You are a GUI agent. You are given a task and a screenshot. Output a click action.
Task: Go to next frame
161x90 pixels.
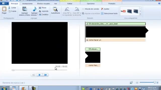click(x=46, y=75)
